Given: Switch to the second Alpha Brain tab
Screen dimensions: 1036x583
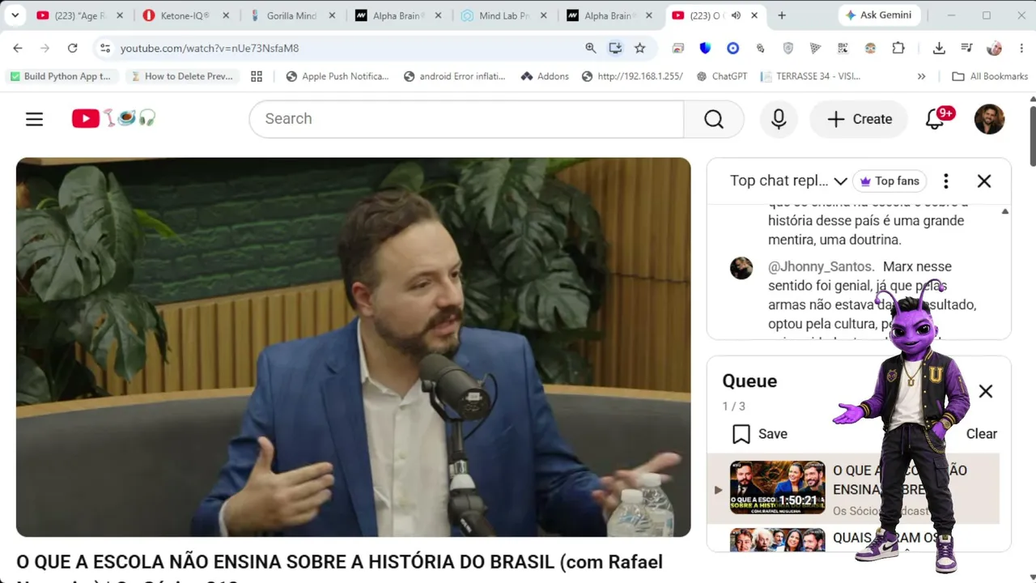Looking at the screenshot, I should [610, 15].
